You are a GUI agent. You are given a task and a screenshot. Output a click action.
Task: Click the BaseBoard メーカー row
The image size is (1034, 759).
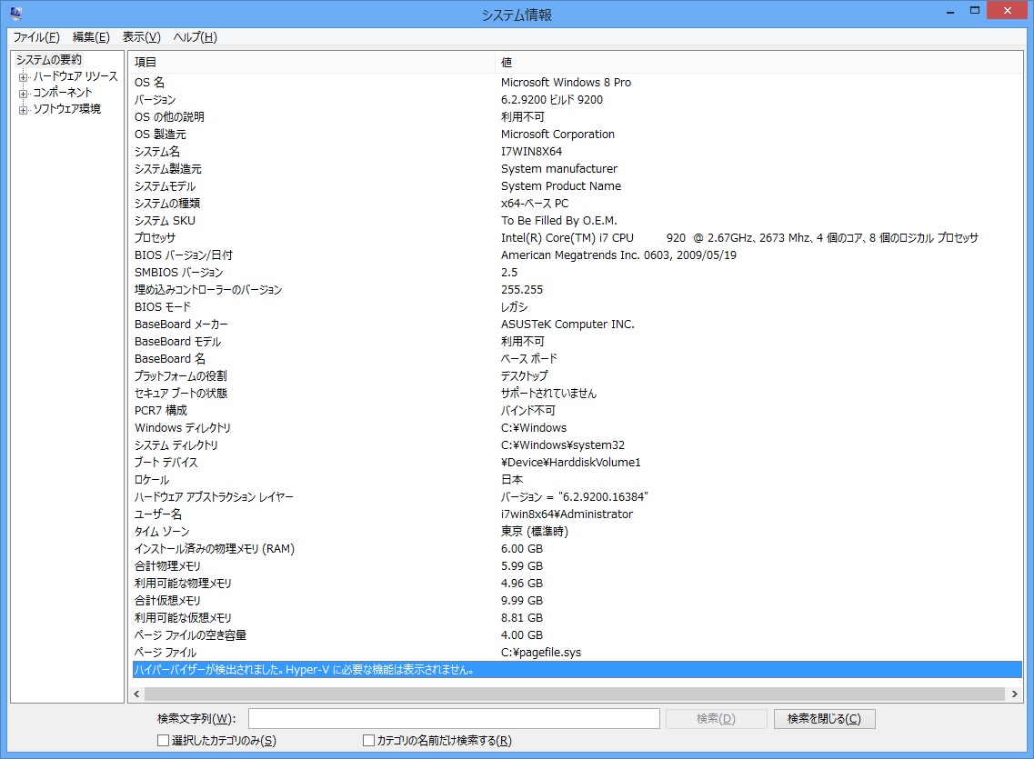click(x=577, y=325)
